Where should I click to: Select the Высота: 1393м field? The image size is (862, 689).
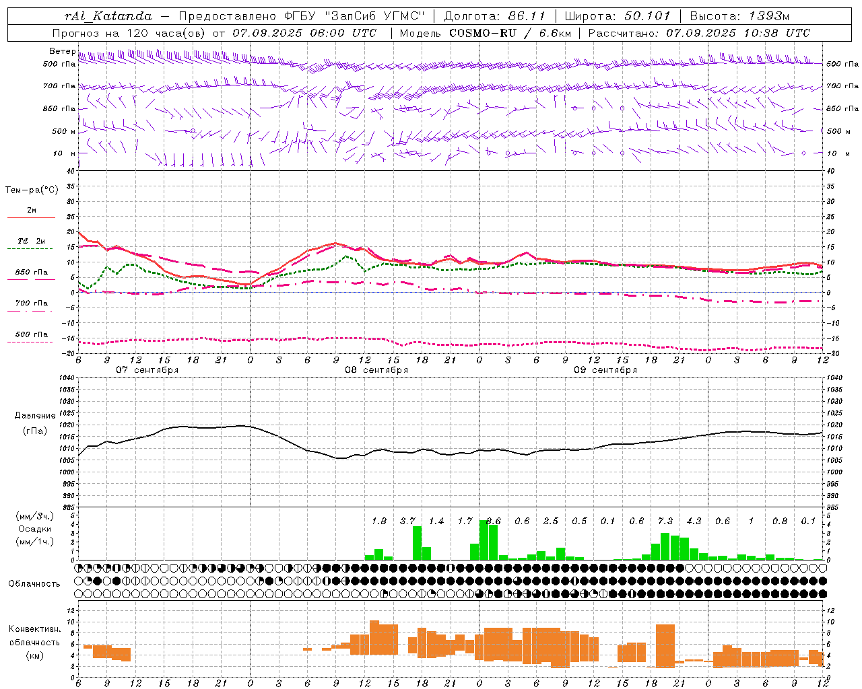point(739,16)
